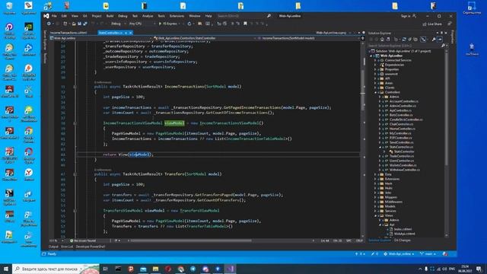
Task: Switch to the IncomeTransactions.cshtml tab
Action: click(x=68, y=33)
